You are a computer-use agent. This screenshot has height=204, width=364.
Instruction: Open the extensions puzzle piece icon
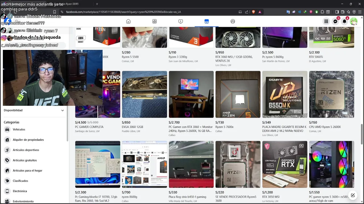(322, 12)
